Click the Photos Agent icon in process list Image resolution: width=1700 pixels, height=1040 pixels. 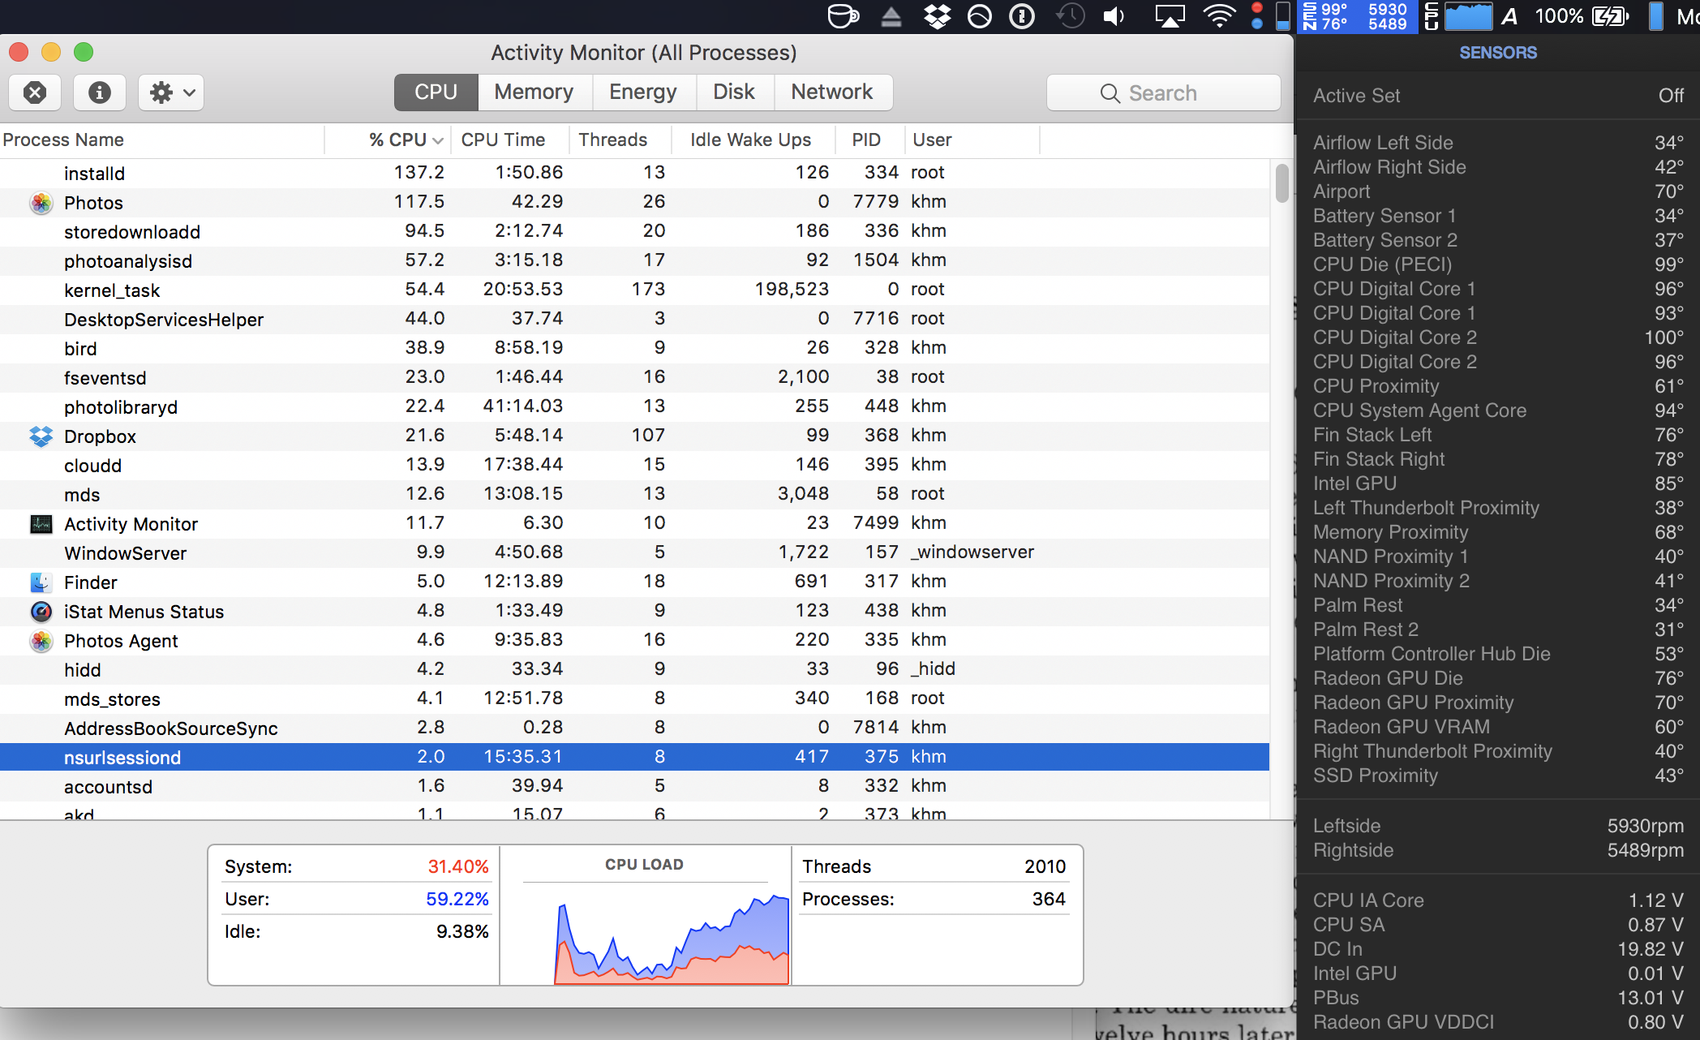pyautogui.click(x=41, y=641)
